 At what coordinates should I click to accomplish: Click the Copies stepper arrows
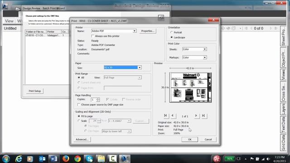coord(98,100)
